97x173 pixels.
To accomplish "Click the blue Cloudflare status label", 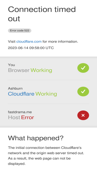I will pyautogui.click(x=21, y=94).
